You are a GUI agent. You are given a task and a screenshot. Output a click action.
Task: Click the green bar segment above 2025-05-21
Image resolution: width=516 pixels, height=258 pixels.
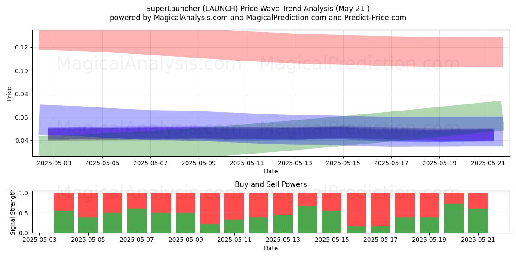click(478, 221)
